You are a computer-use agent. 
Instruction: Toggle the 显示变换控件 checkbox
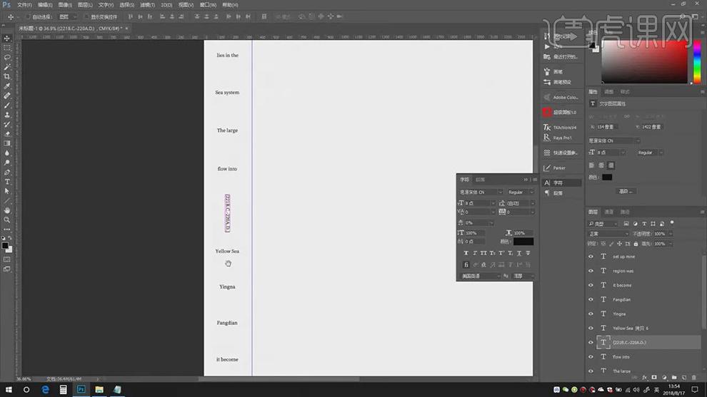[x=86, y=16]
